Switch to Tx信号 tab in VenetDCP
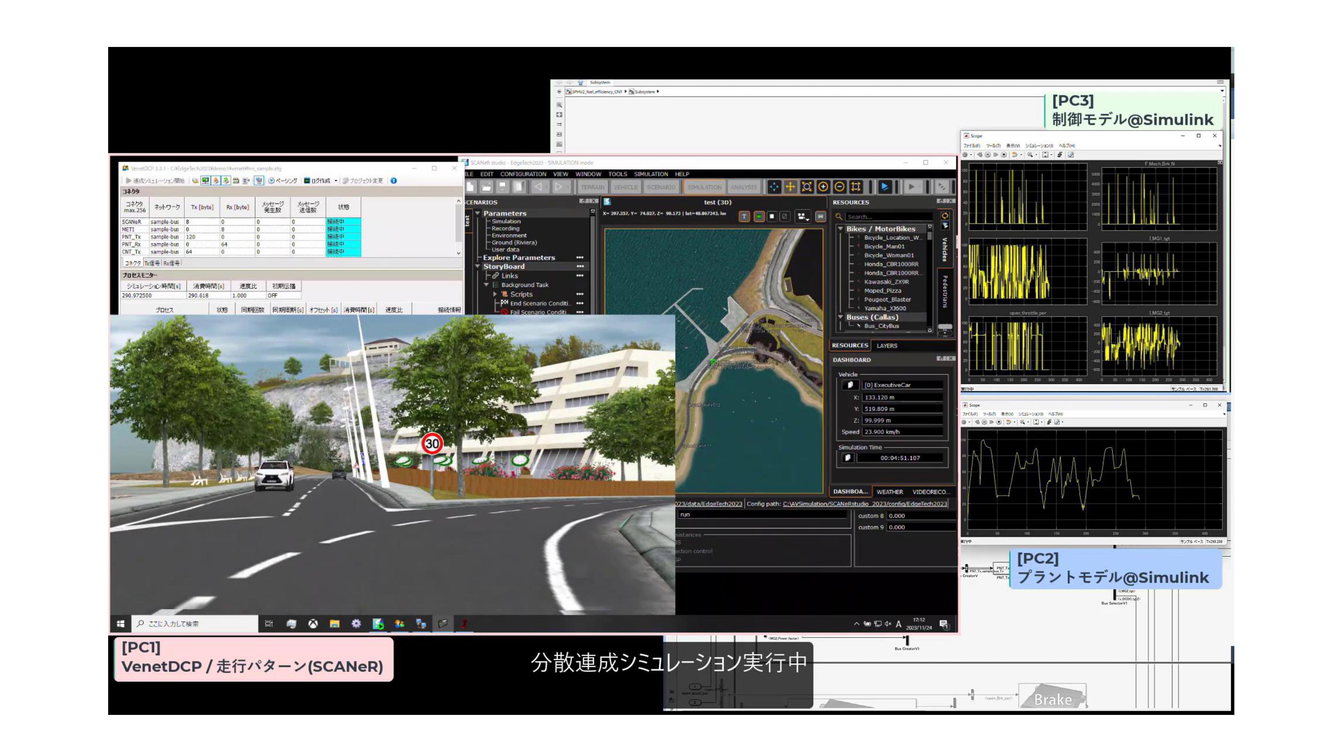Viewport: 1323px width, 744px height. coord(151,263)
